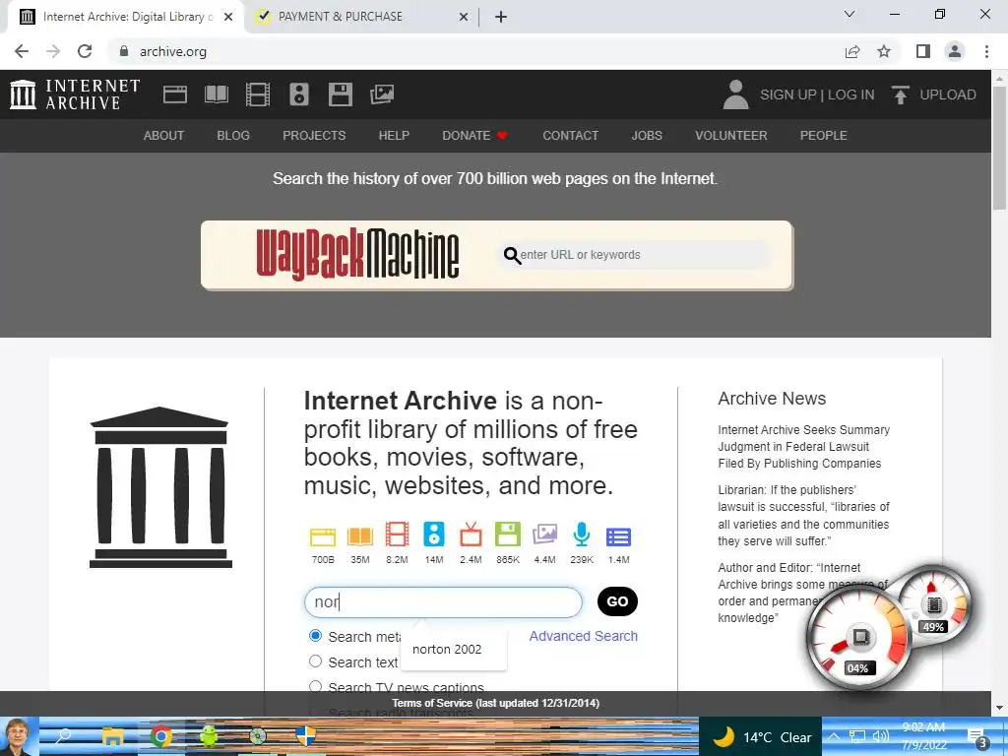
Task: Open the Images icon in the top navigation
Action: (382, 94)
